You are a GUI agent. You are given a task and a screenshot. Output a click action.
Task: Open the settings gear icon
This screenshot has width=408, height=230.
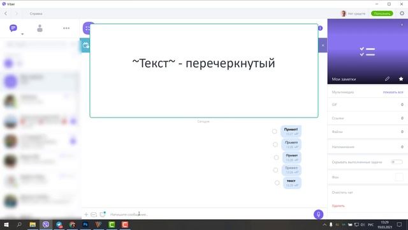tap(402, 13)
